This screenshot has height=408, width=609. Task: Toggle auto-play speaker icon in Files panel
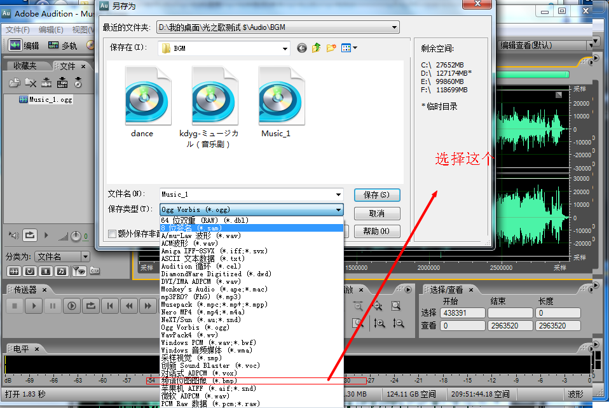pos(14,236)
